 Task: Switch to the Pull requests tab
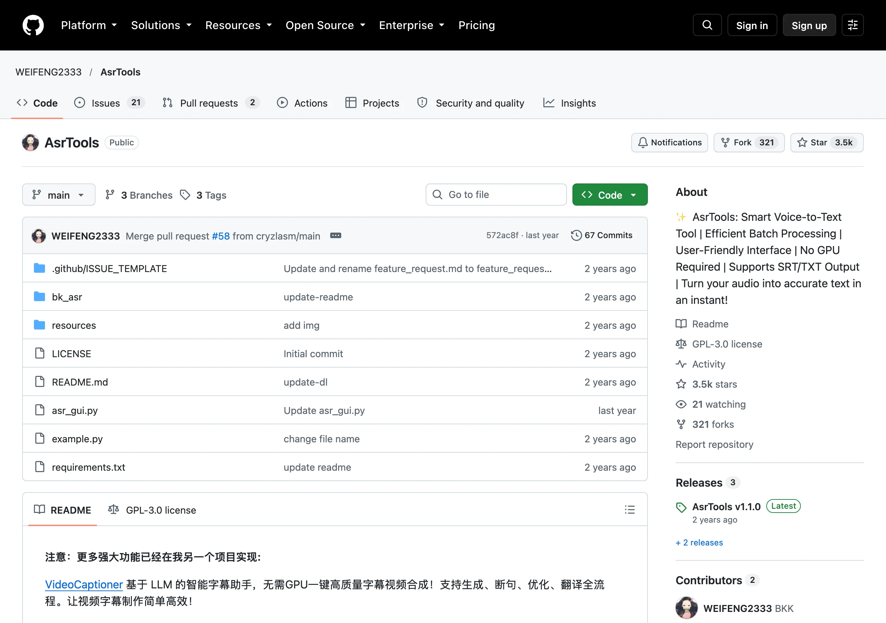[x=211, y=103]
